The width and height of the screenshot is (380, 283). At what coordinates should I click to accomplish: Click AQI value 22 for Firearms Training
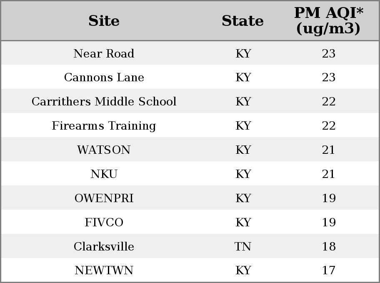point(329,126)
